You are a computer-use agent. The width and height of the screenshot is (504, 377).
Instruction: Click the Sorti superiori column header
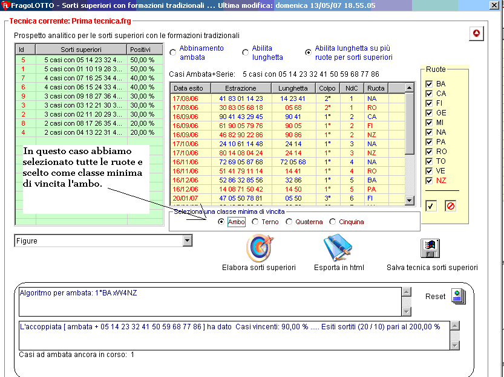(x=81, y=50)
